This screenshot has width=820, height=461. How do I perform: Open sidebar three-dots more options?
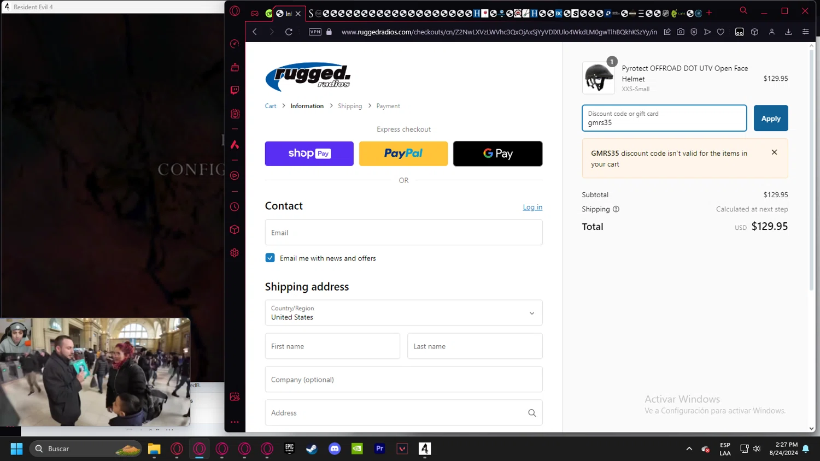(x=235, y=422)
